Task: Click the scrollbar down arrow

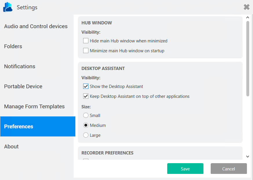Action: [x=247, y=156]
